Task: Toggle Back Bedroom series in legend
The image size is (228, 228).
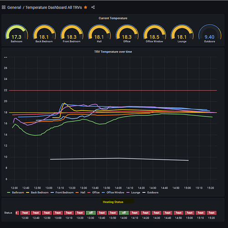Action: coord(40,192)
